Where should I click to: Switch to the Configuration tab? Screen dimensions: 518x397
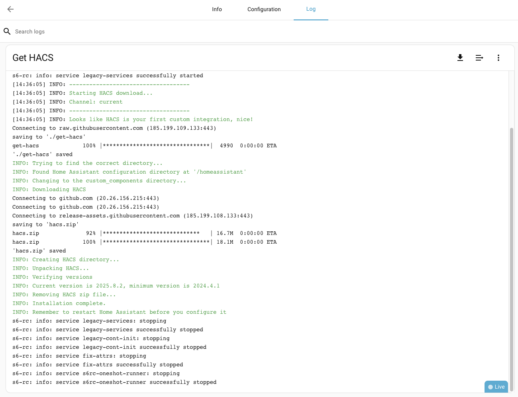pos(264,9)
